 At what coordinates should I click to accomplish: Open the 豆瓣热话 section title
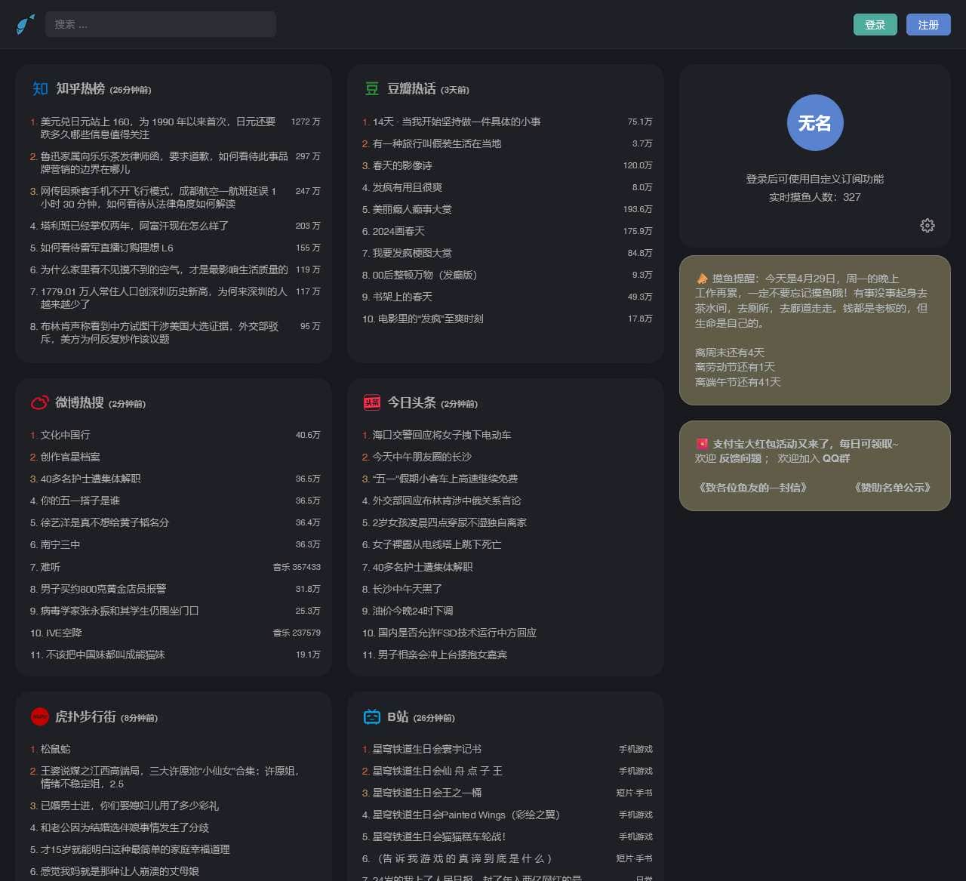(x=411, y=89)
